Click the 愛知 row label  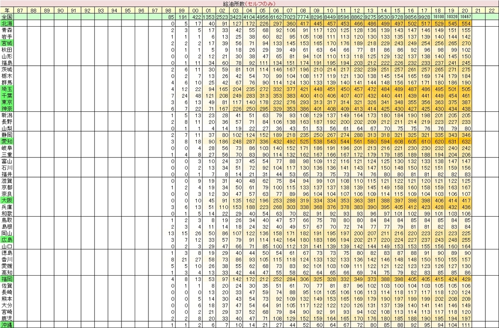(7, 141)
